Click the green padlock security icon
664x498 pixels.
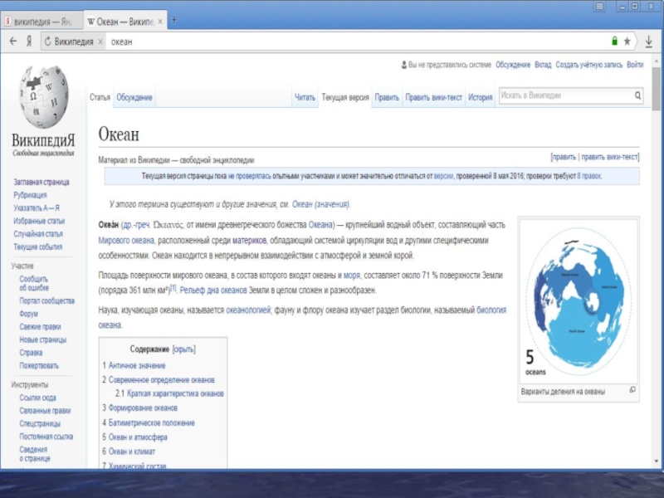tap(614, 41)
